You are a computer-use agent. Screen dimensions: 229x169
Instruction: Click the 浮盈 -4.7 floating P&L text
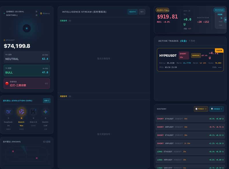[187, 29]
